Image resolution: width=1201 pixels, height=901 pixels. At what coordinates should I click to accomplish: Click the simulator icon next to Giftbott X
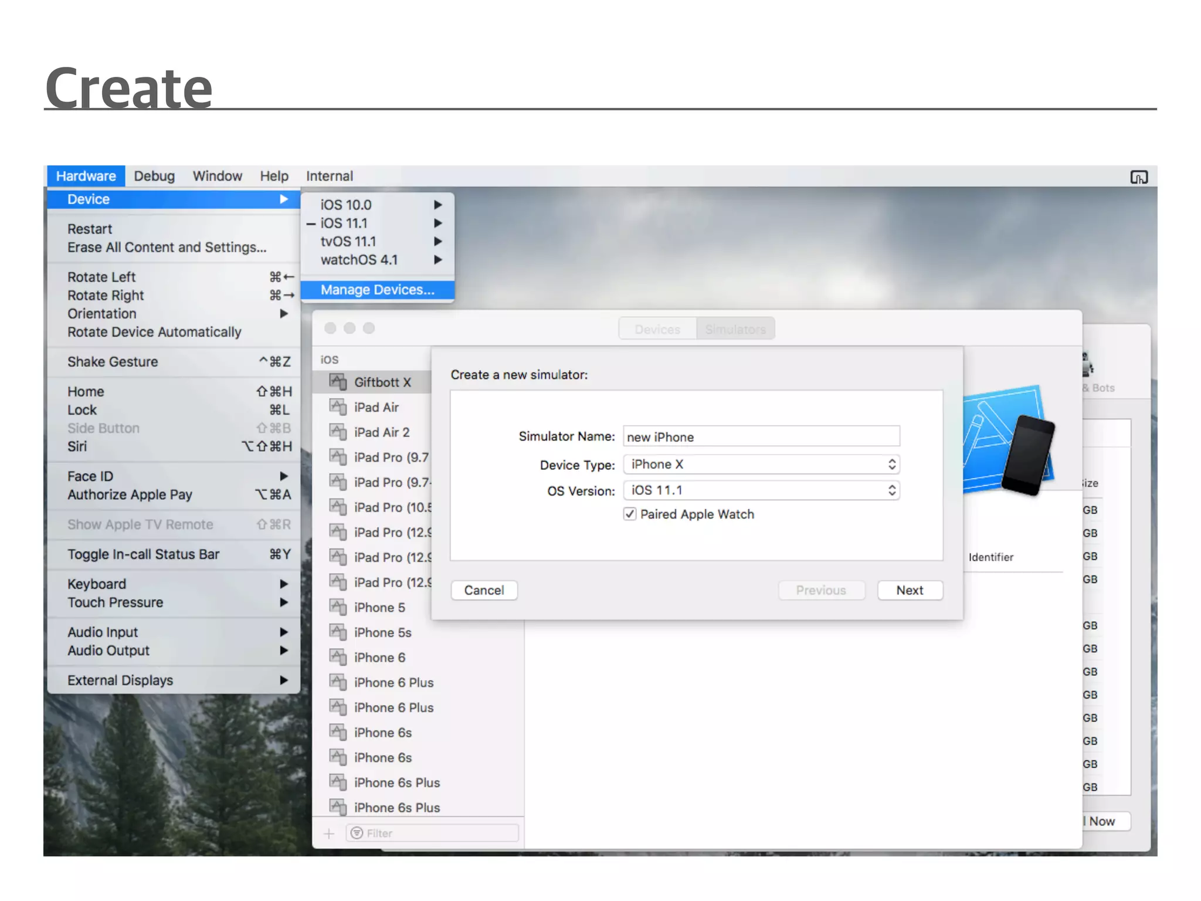[x=338, y=382]
